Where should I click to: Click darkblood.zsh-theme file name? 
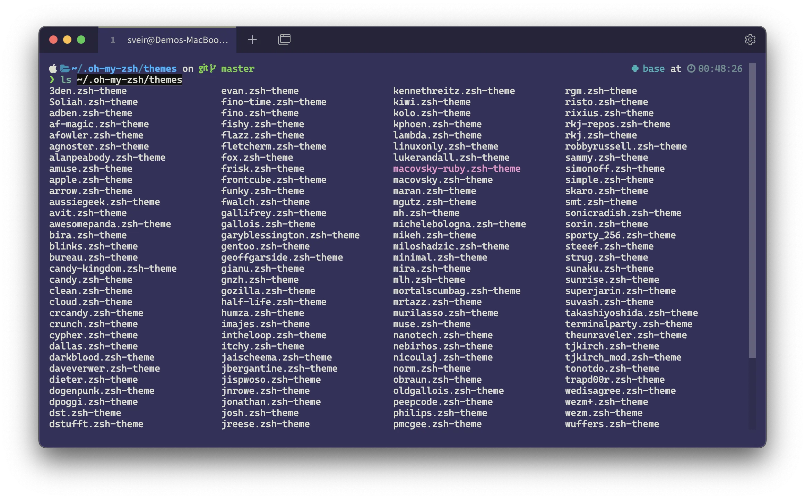click(102, 357)
